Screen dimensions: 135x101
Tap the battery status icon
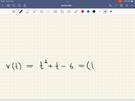click(133, 1)
